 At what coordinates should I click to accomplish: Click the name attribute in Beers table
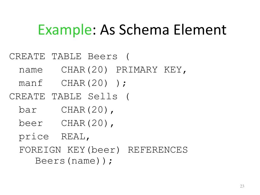31,70
